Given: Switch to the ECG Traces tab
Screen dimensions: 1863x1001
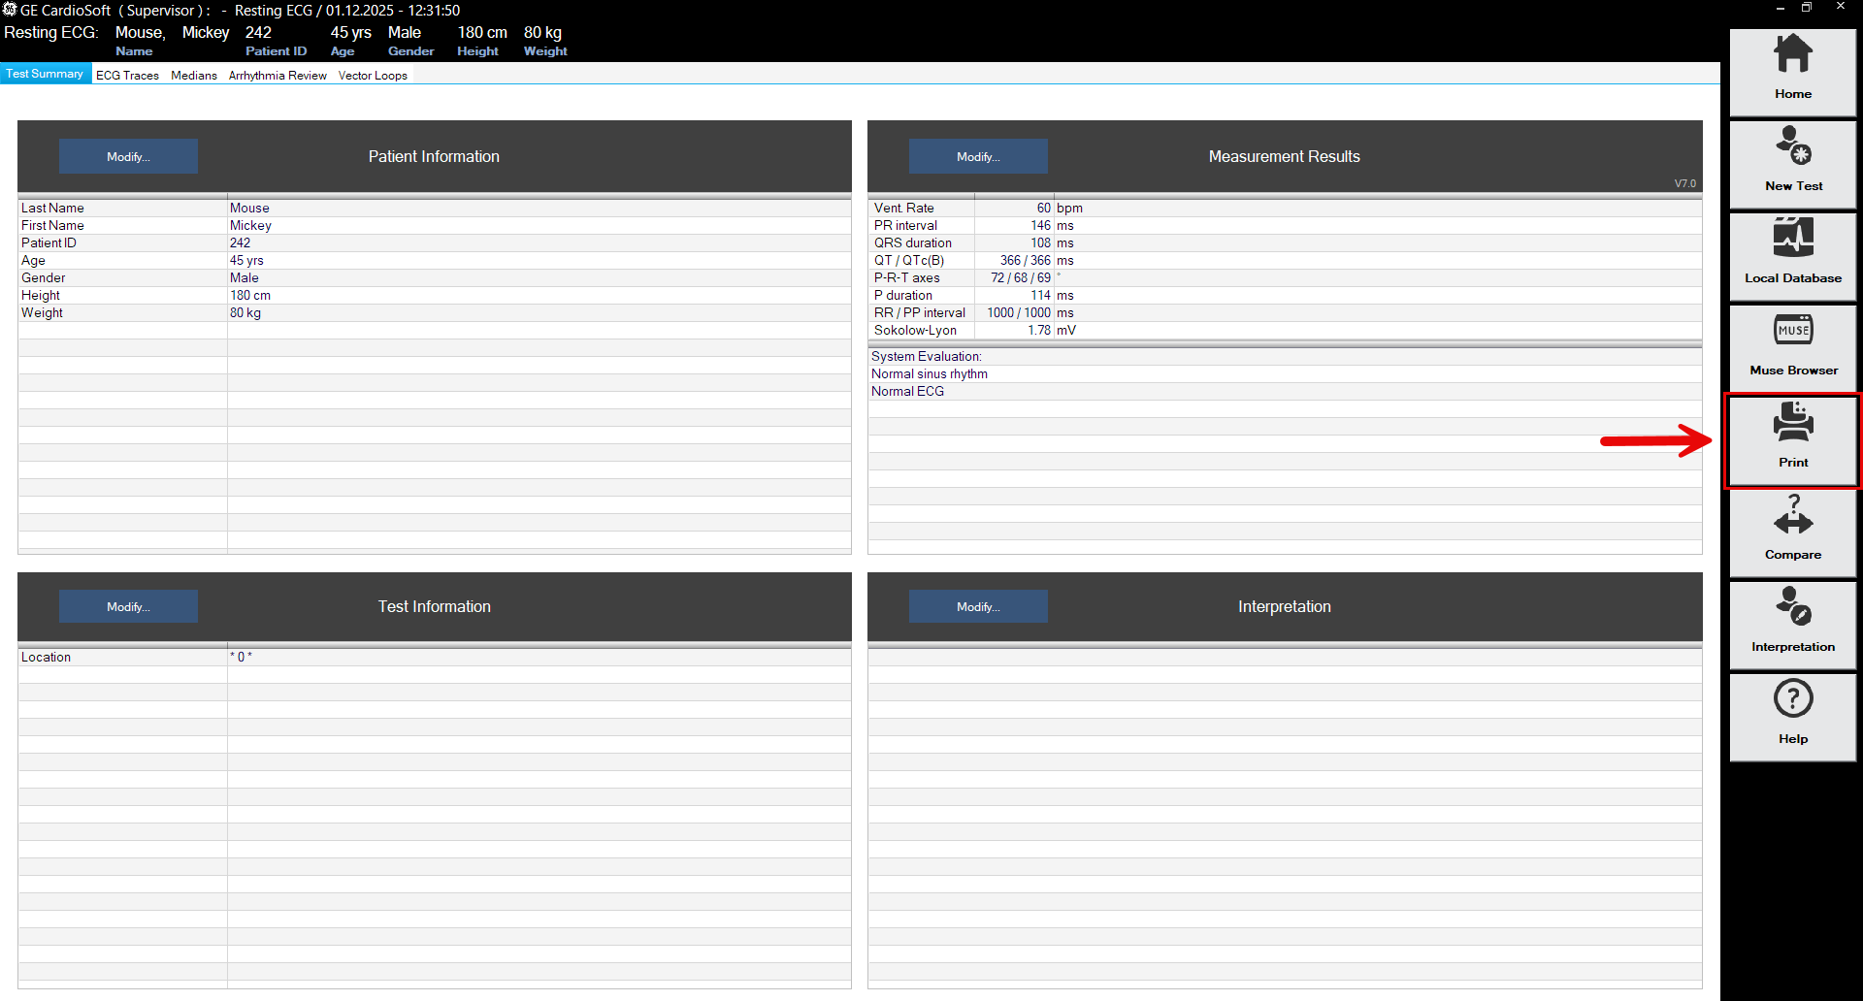Looking at the screenshot, I should pos(127,75).
